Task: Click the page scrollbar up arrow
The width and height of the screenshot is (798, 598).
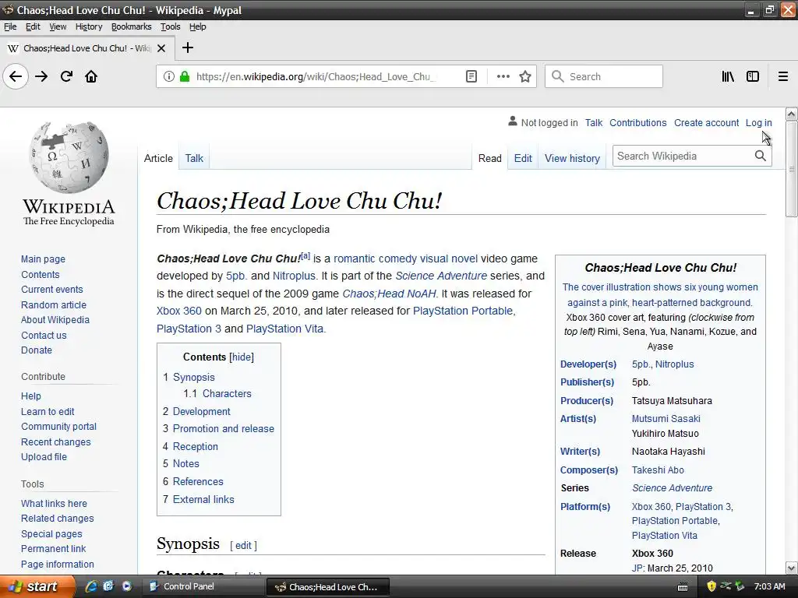Action: point(792,114)
